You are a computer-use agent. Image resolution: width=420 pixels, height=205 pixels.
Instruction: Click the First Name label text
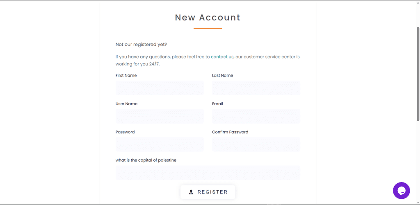126,75
